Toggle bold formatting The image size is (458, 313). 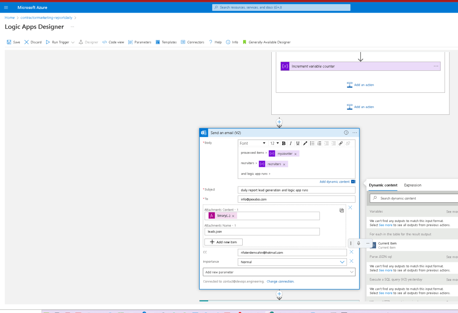pyautogui.click(x=284, y=143)
